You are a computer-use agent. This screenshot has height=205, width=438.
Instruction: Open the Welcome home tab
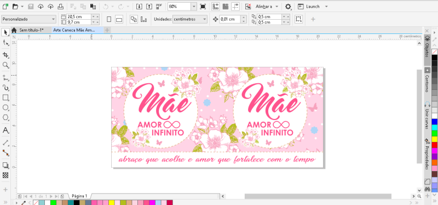coord(14,30)
